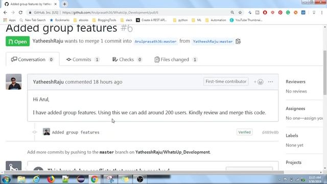Open the New Tab Search bookmark
This screenshot has height=184, width=327.
click(x=33, y=20)
